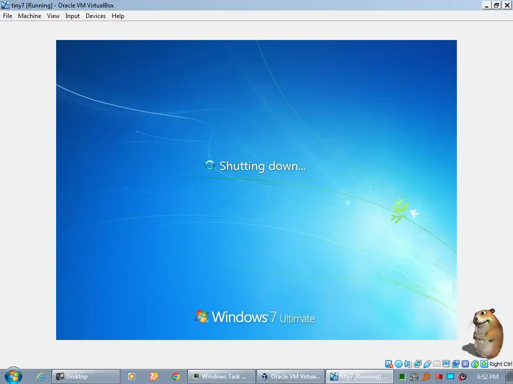Restore the VirtualBox window size
The image size is (513, 384).
pos(496,5)
